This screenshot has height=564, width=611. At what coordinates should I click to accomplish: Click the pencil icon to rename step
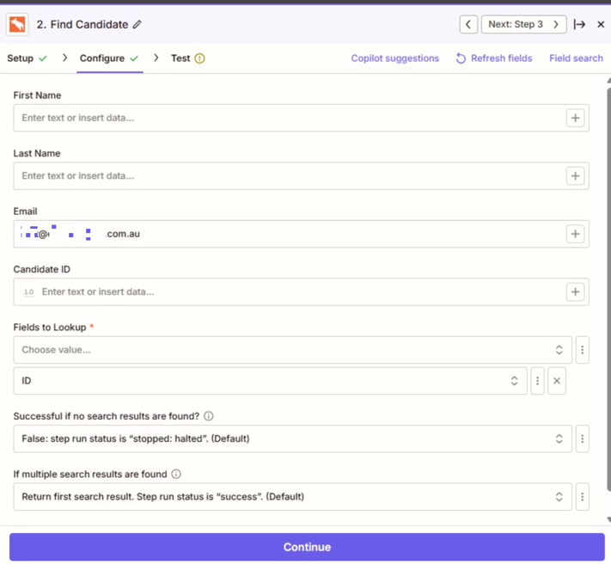tap(137, 25)
